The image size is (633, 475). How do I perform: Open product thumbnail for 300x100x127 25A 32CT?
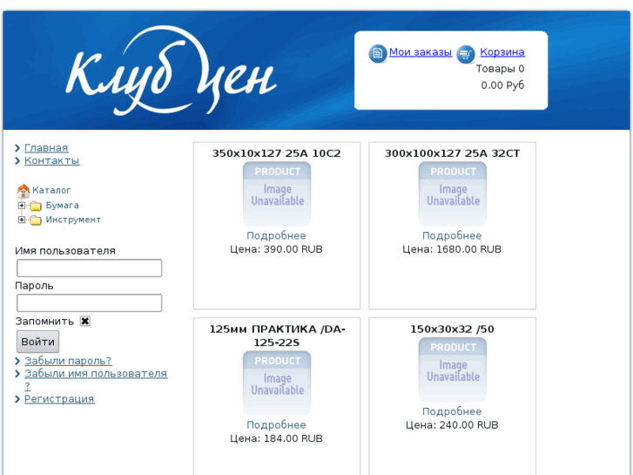(453, 194)
